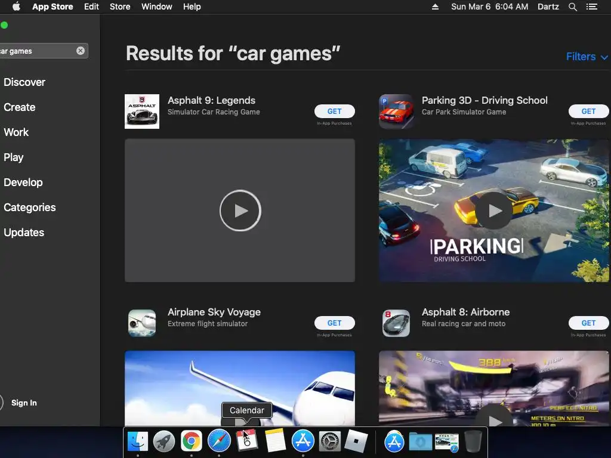Open the Help menu
This screenshot has height=458, width=611.
click(x=192, y=7)
